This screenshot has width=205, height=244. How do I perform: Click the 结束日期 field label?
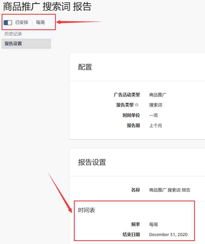tap(131, 234)
